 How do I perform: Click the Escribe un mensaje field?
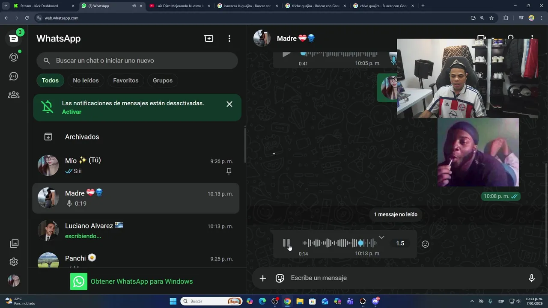[x=402, y=278]
